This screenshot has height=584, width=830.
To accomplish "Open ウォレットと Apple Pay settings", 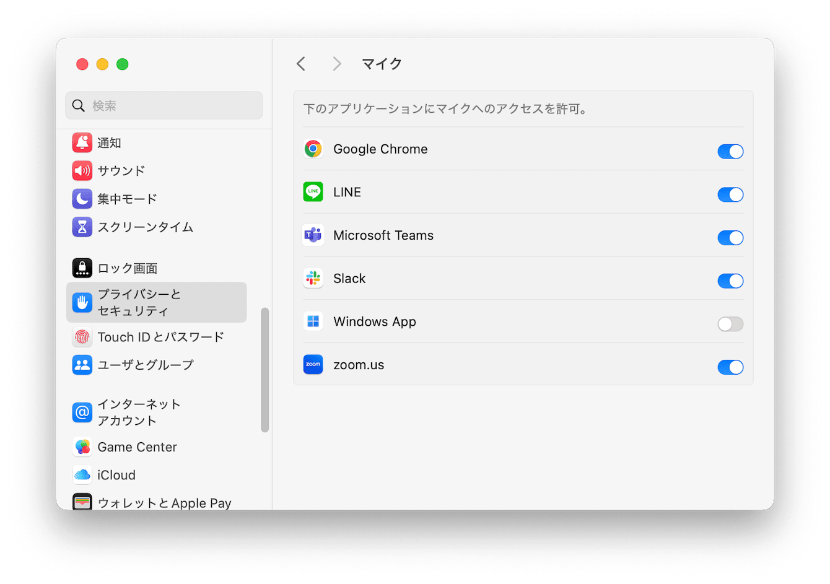I will [x=164, y=503].
